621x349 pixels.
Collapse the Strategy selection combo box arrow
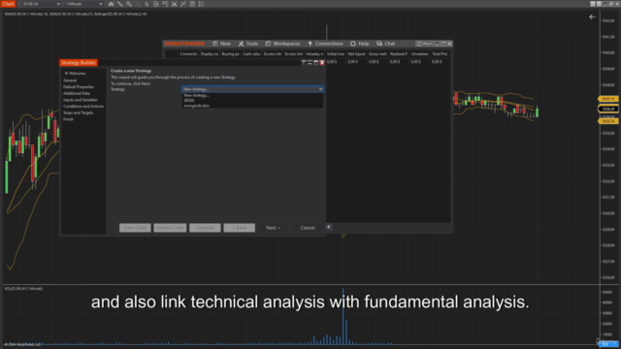pos(320,89)
